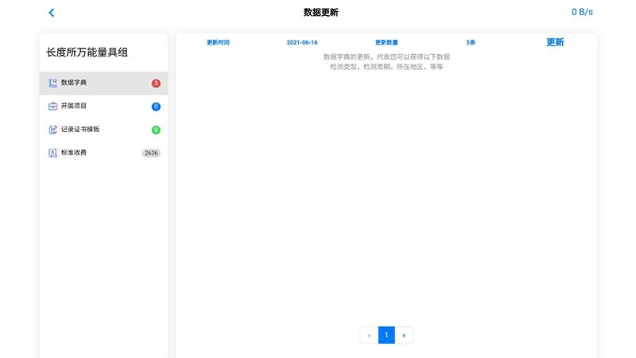The width and height of the screenshot is (636, 358).
Task: Go to next page with » button
Action: (x=404, y=336)
